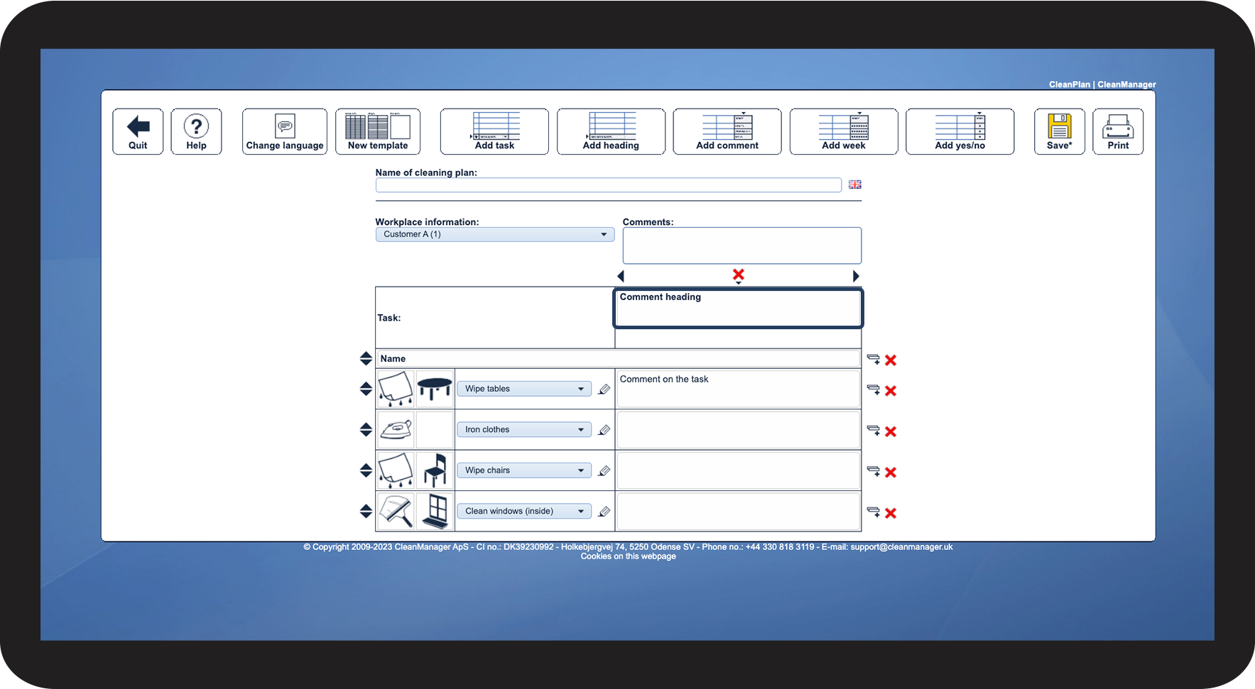The image size is (1255, 689).
Task: Open the Wipe tables task dropdown
Action: (x=524, y=389)
